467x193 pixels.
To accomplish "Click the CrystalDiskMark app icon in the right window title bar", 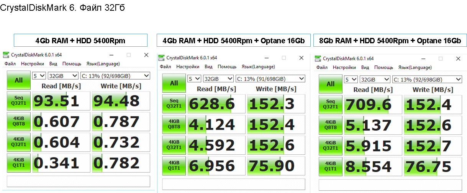I will coord(318,59).
